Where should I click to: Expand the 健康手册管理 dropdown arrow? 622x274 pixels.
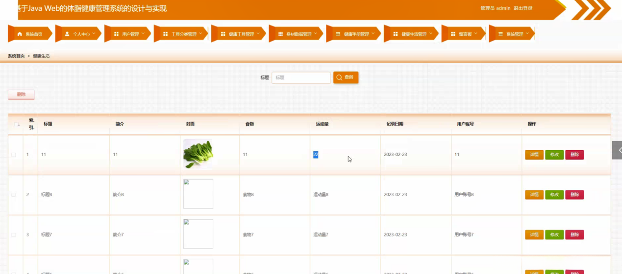pos(373,34)
